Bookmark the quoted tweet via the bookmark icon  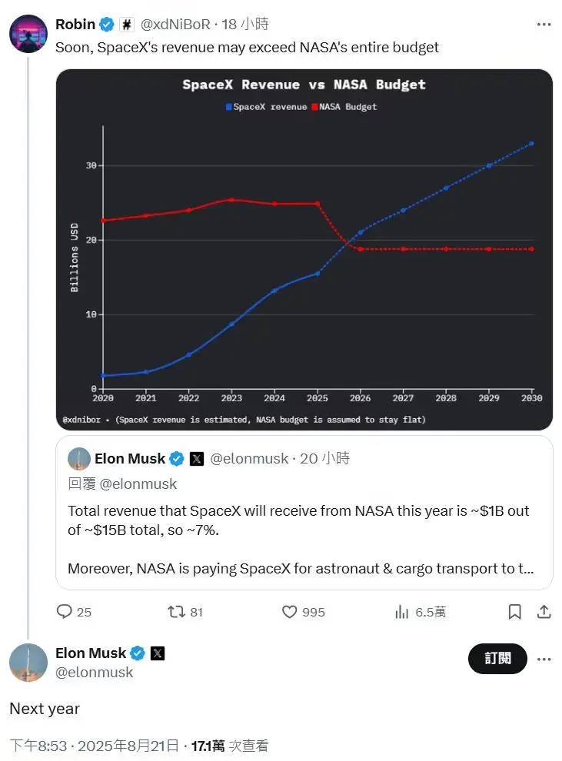tap(514, 612)
